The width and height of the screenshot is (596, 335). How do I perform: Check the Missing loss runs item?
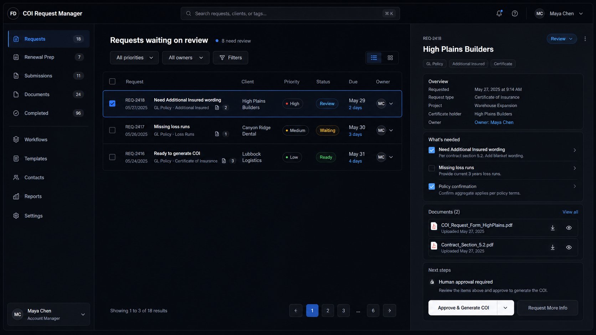[x=432, y=168]
